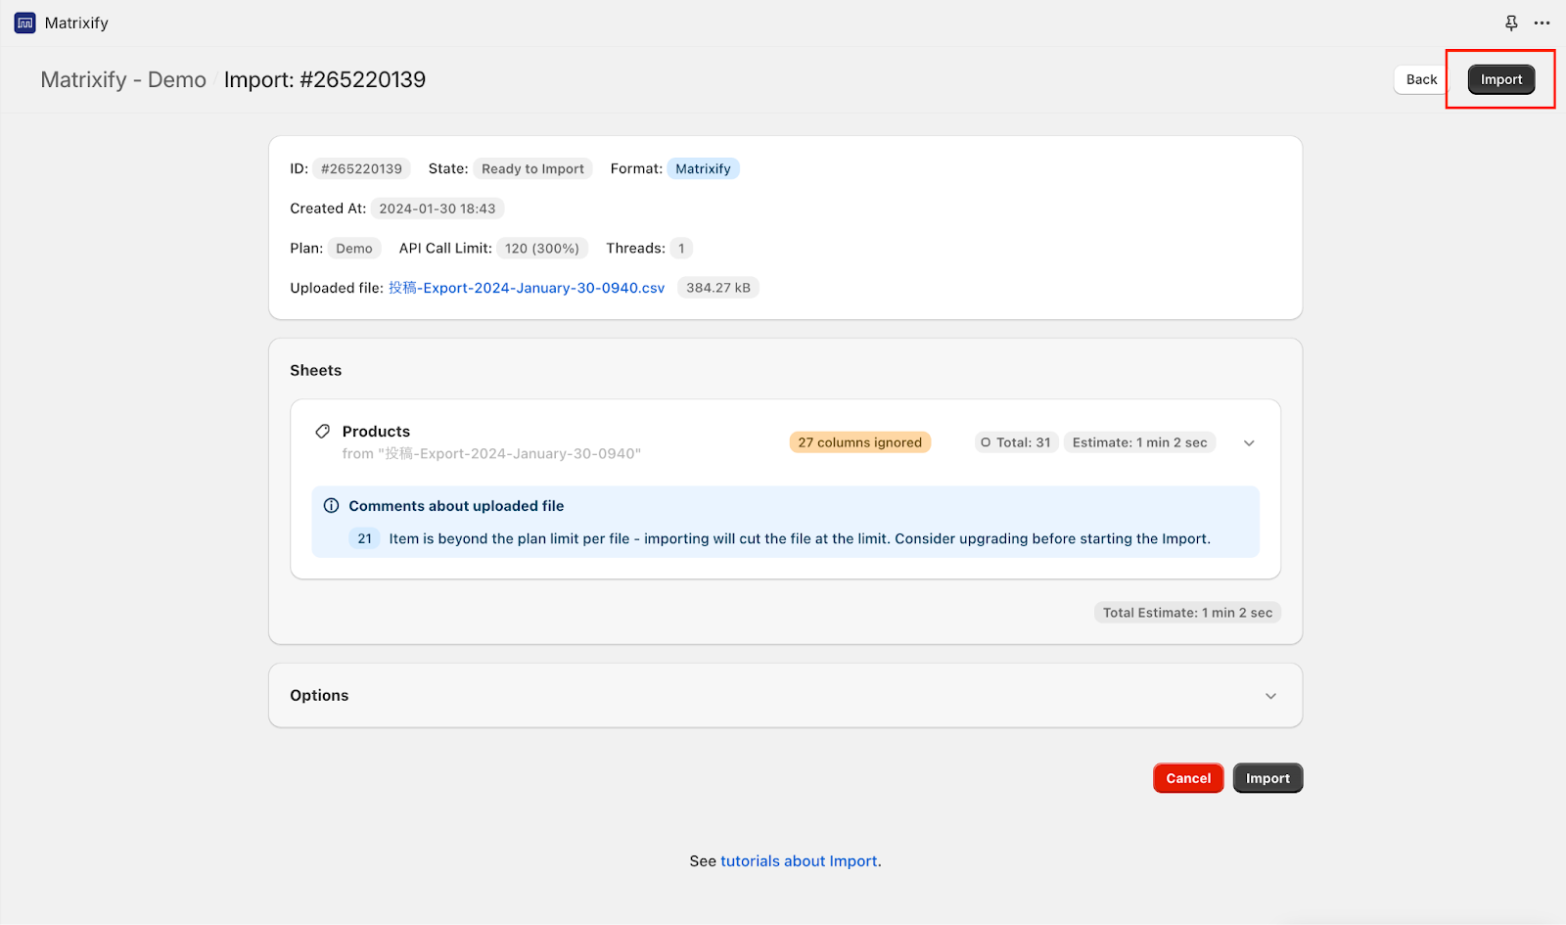Click the Threads value 1 badge

pos(681,249)
